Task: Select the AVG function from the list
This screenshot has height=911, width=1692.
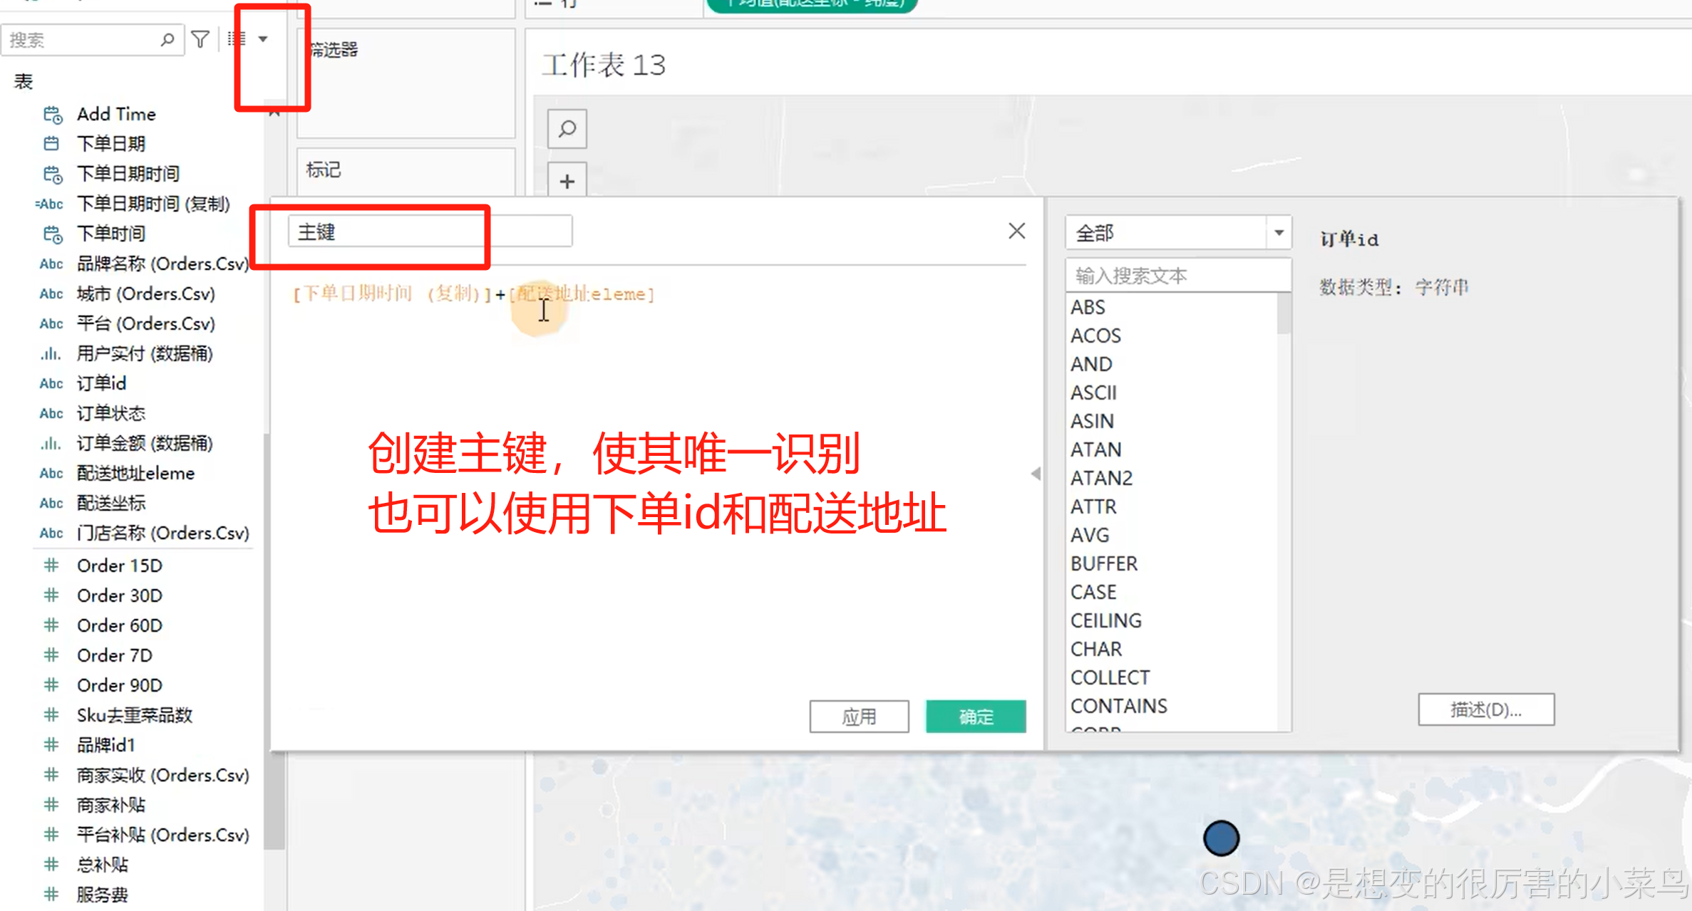Action: 1090,535
